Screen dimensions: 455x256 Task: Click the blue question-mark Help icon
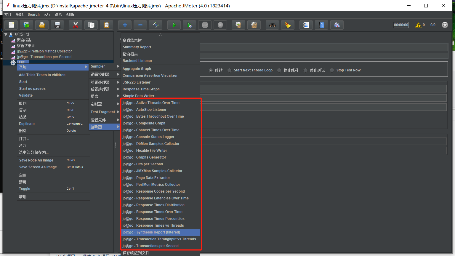click(322, 25)
